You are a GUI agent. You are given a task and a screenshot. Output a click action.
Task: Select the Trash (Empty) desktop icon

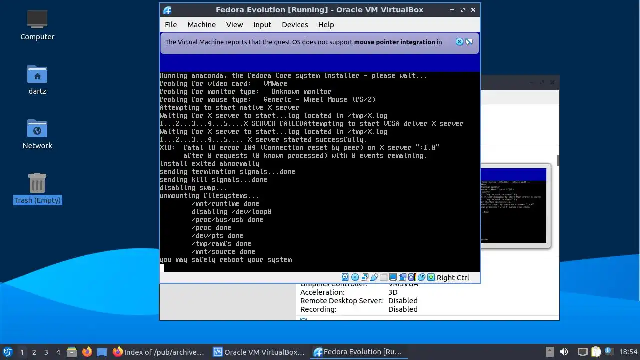[x=37, y=189]
